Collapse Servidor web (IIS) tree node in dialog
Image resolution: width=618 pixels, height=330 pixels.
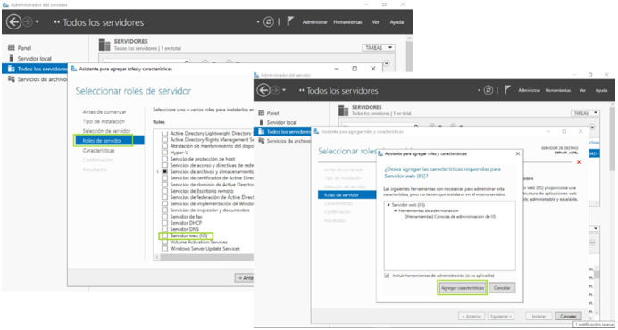pyautogui.click(x=388, y=205)
